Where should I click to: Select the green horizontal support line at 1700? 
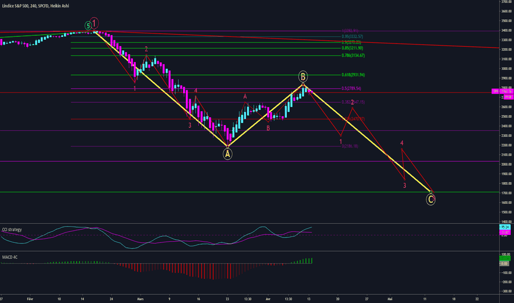tap(249, 192)
